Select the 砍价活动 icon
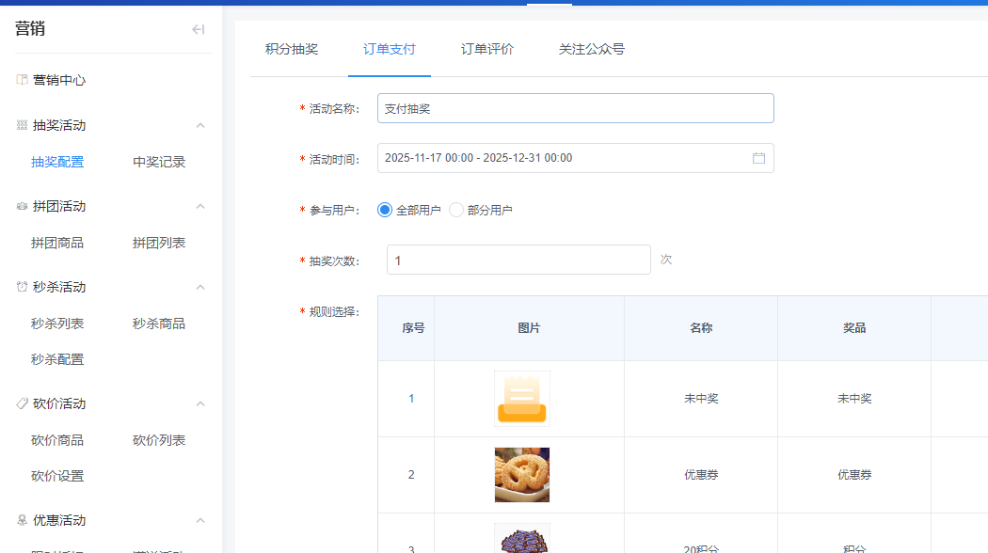This screenshot has height=553, width=988. (20, 403)
